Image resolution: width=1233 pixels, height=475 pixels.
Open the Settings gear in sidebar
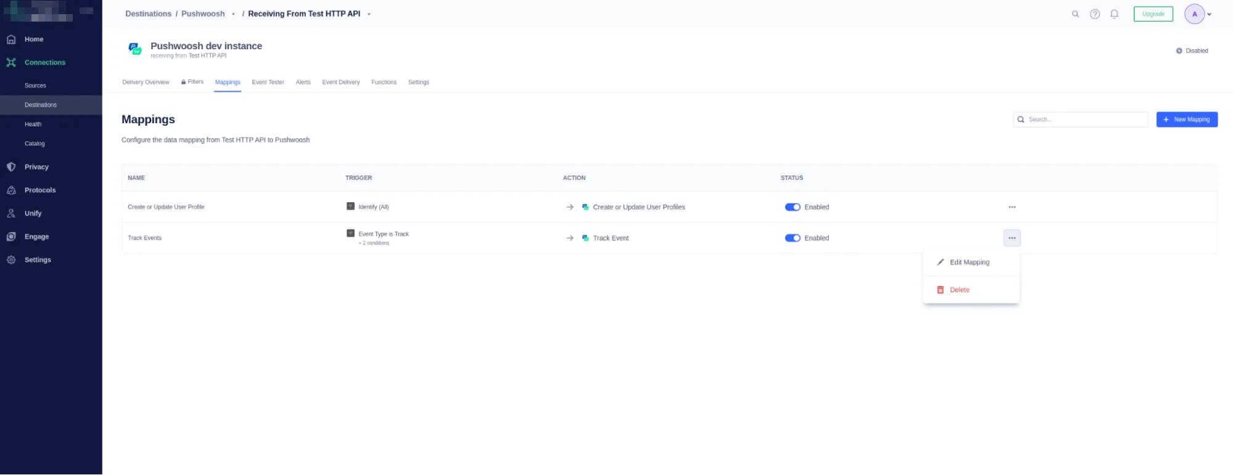point(11,260)
